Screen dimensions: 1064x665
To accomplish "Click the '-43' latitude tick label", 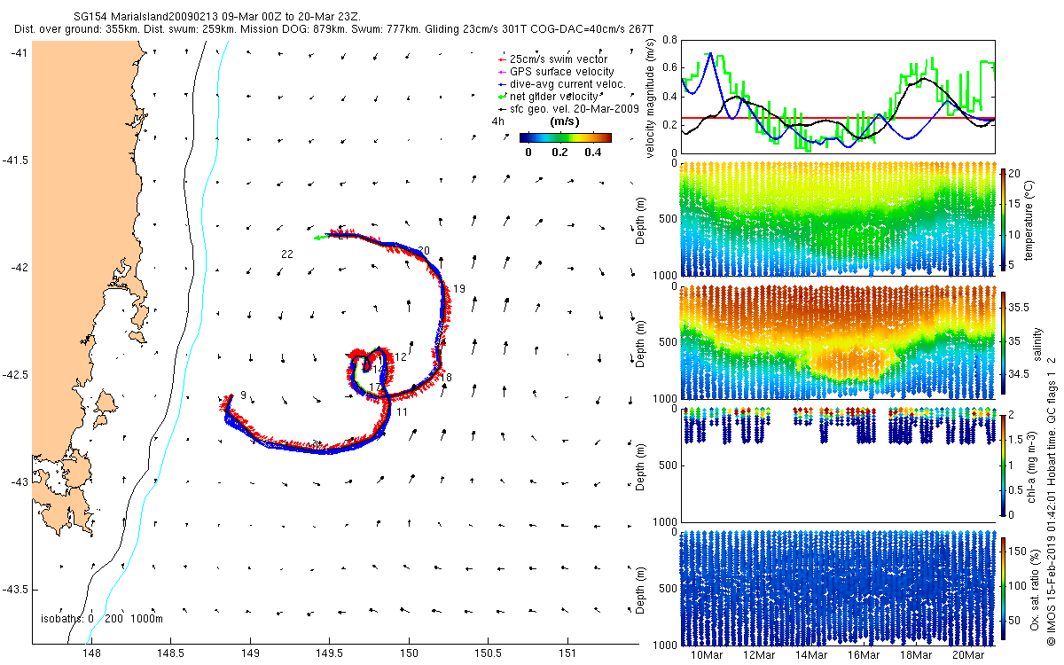I will tap(19, 482).
